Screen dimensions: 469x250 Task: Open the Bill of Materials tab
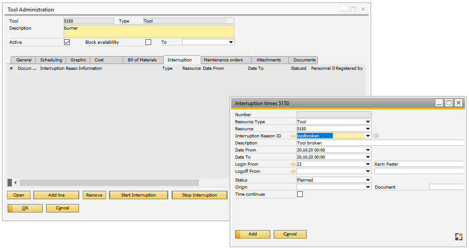pos(142,60)
